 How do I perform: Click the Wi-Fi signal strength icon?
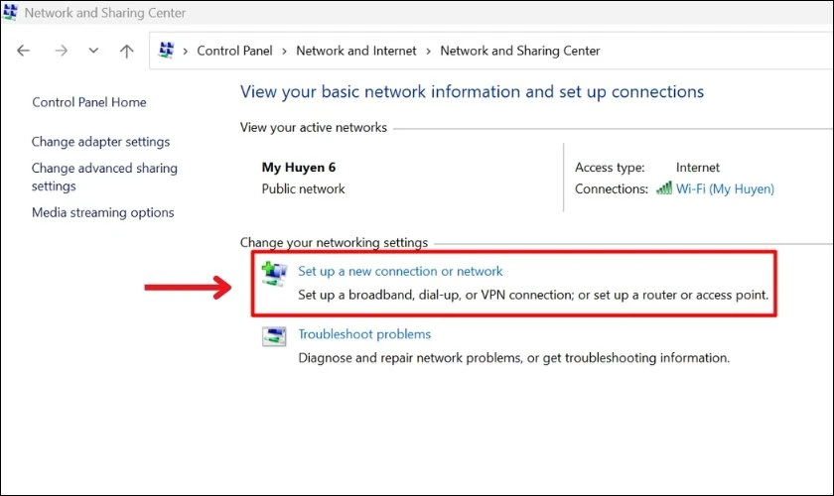664,188
